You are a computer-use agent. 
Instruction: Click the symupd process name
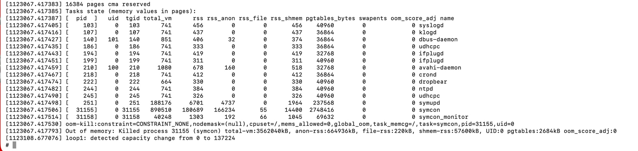pos(429,103)
